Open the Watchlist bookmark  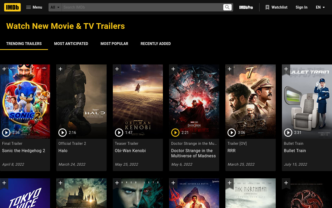pyautogui.click(x=276, y=7)
